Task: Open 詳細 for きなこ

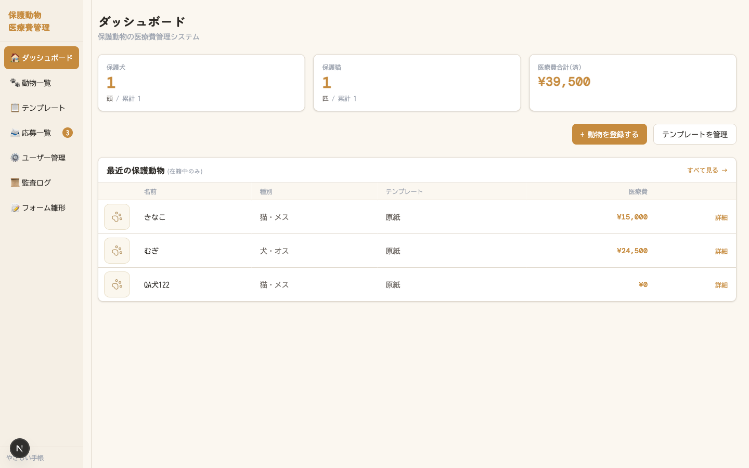Action: [x=721, y=217]
